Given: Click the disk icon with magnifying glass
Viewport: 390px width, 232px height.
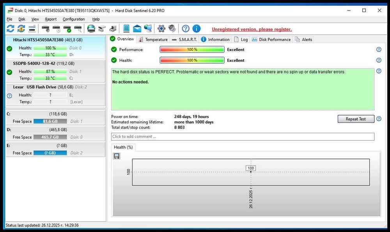Looking at the screenshot, I should tap(78, 29).
